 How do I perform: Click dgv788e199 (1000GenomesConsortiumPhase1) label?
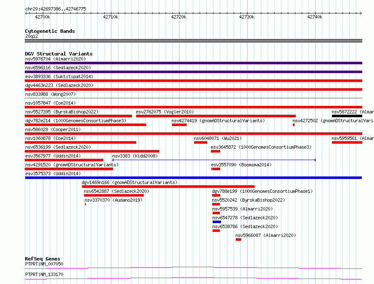pyautogui.click(x=262, y=191)
